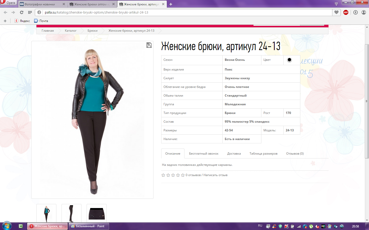This screenshot has width=369, height=230.
Task: Close the Фотографии новинки tab
Action: (x=64, y=4)
